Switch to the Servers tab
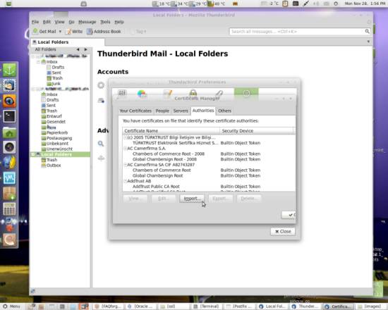388x310 pixels. tap(181, 111)
